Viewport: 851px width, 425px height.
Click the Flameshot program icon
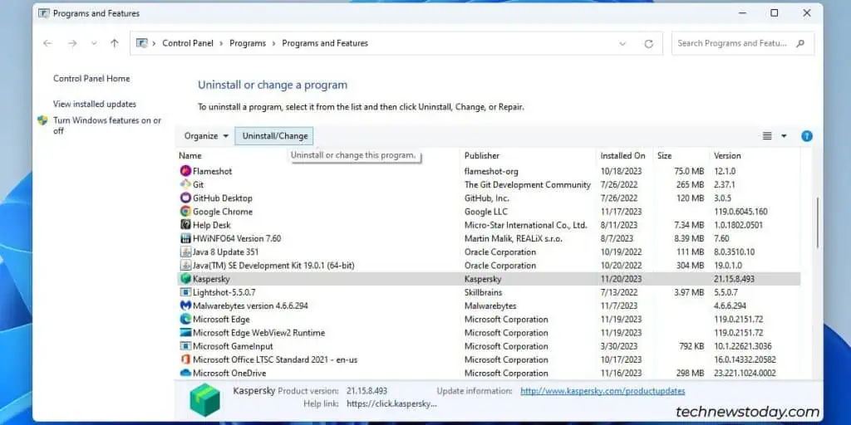click(185, 171)
